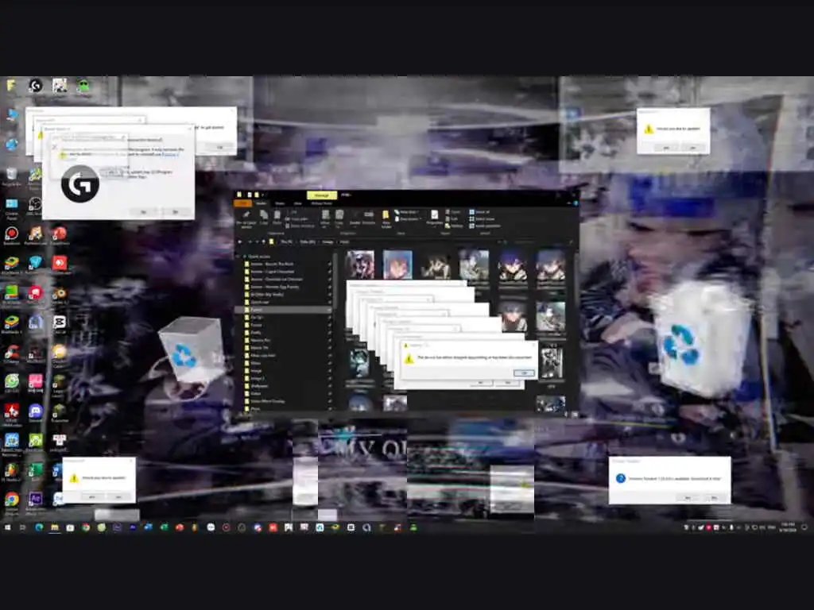Open the Easy access dropdown in ribbon
The height and width of the screenshot is (610, 814).
point(408,219)
